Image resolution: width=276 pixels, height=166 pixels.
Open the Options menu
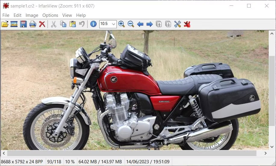pyautogui.click(x=50, y=15)
